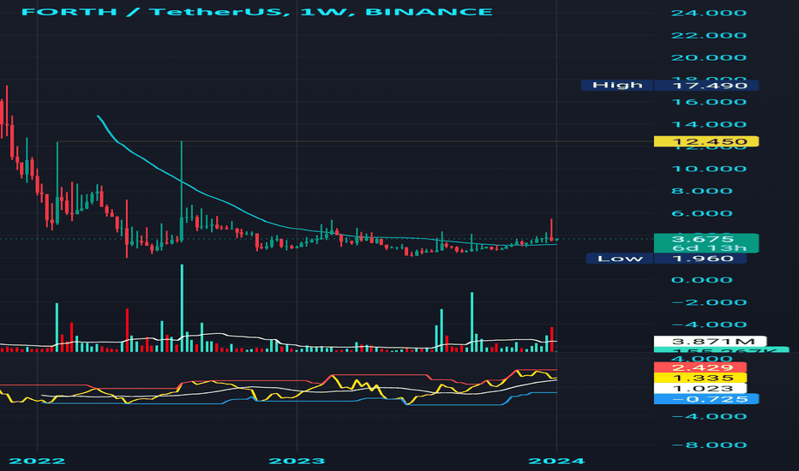
Task: Click the white 1.023 indicator value
Action: pos(700,389)
